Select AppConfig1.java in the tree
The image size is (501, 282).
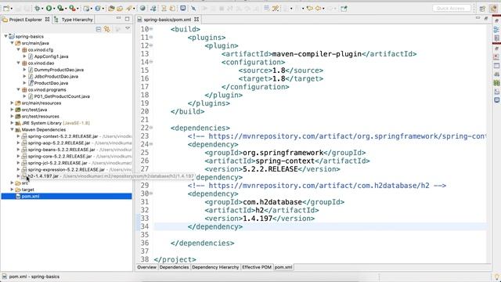[x=51, y=56]
